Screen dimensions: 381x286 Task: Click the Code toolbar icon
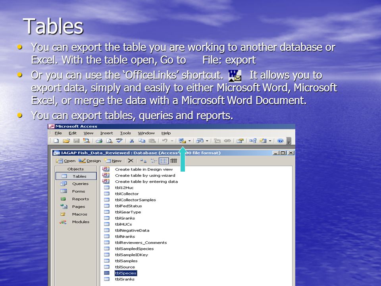(217, 141)
